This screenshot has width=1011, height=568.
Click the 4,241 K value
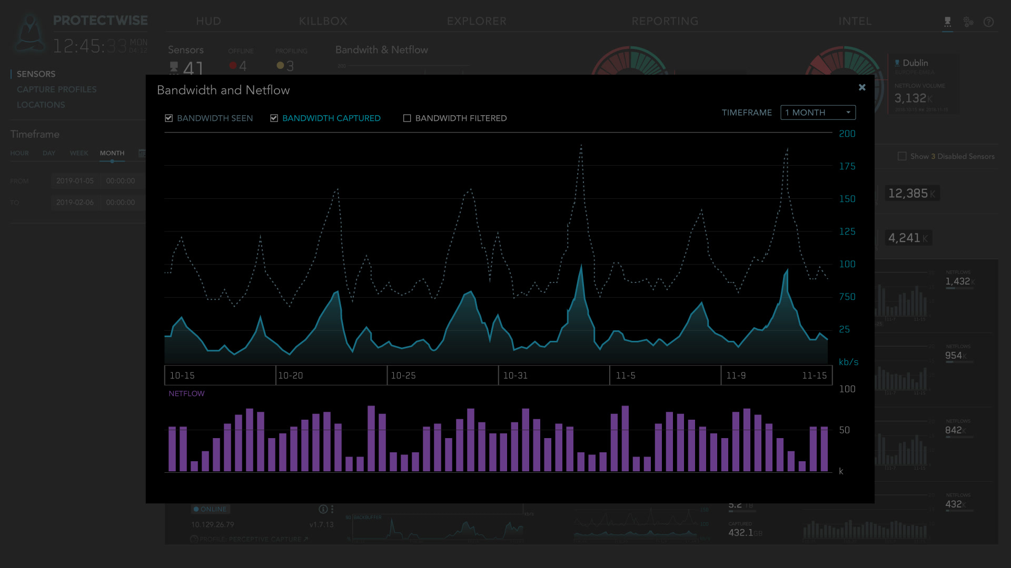pyautogui.click(x=908, y=238)
